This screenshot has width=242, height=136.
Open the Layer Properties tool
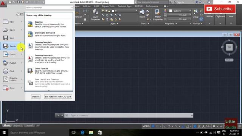[x=95, y=15]
